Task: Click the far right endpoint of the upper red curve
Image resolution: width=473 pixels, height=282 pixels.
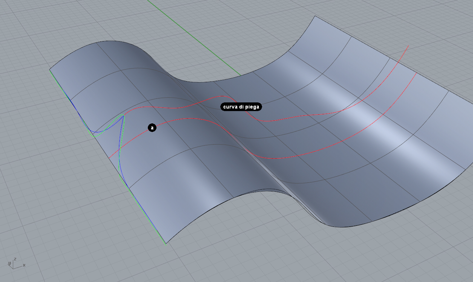Action: (408, 46)
